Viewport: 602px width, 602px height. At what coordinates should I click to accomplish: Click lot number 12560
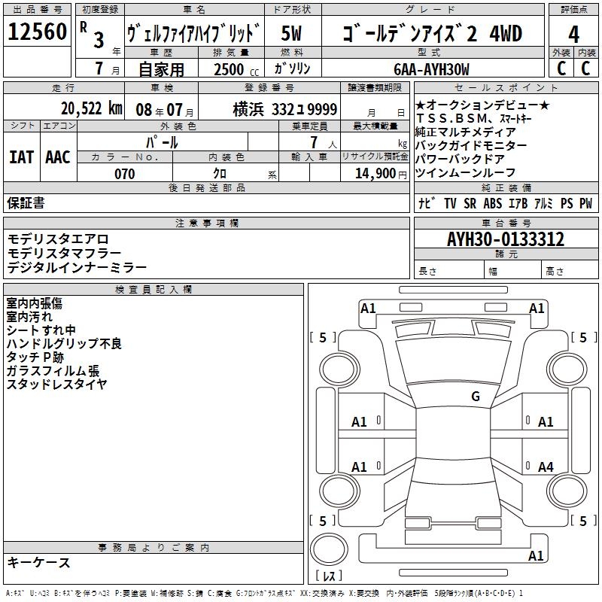click(37, 31)
